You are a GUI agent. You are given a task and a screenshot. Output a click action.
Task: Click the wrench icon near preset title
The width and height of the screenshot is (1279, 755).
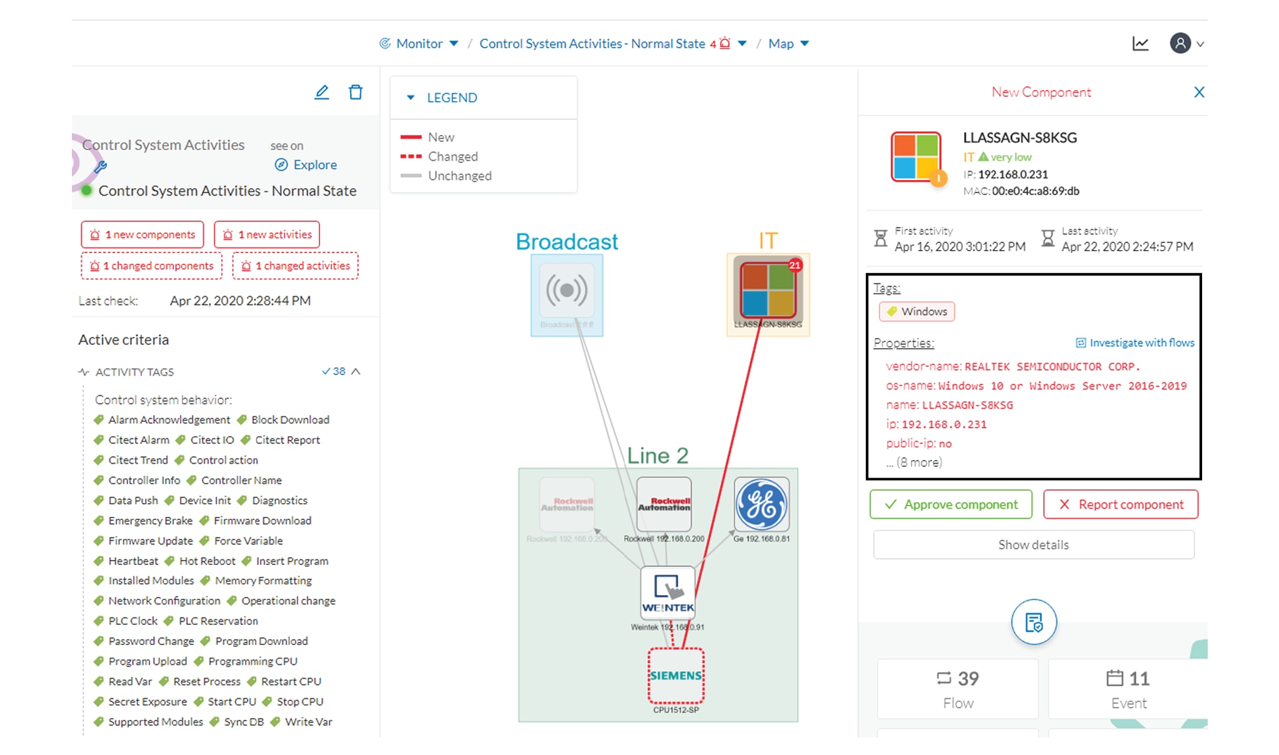click(x=100, y=167)
